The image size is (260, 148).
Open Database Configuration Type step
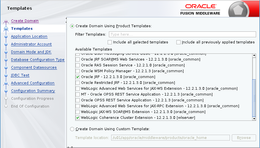(x=38, y=60)
